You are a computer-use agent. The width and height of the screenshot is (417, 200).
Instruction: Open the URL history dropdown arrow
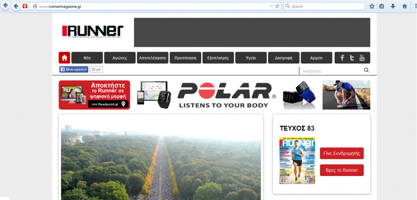click(x=272, y=6)
